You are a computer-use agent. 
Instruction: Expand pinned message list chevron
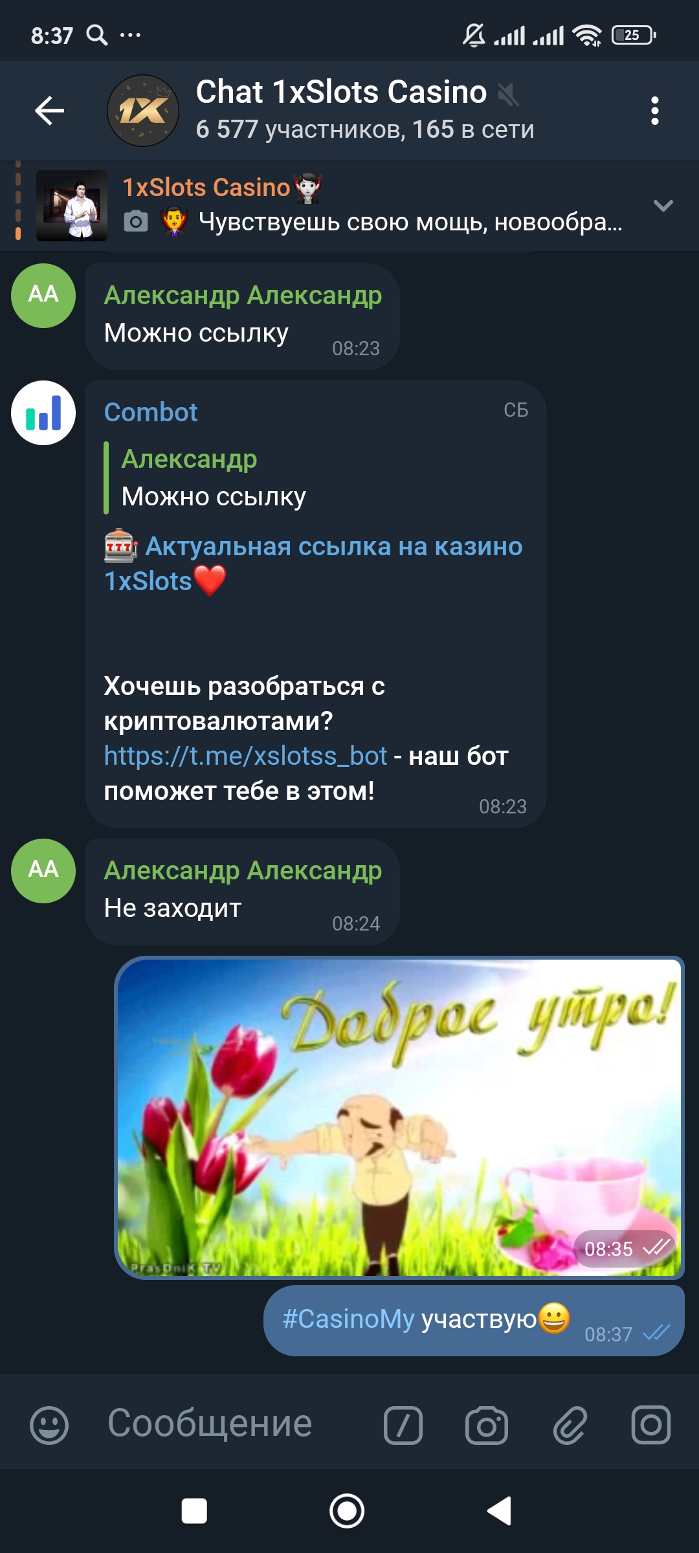click(663, 206)
